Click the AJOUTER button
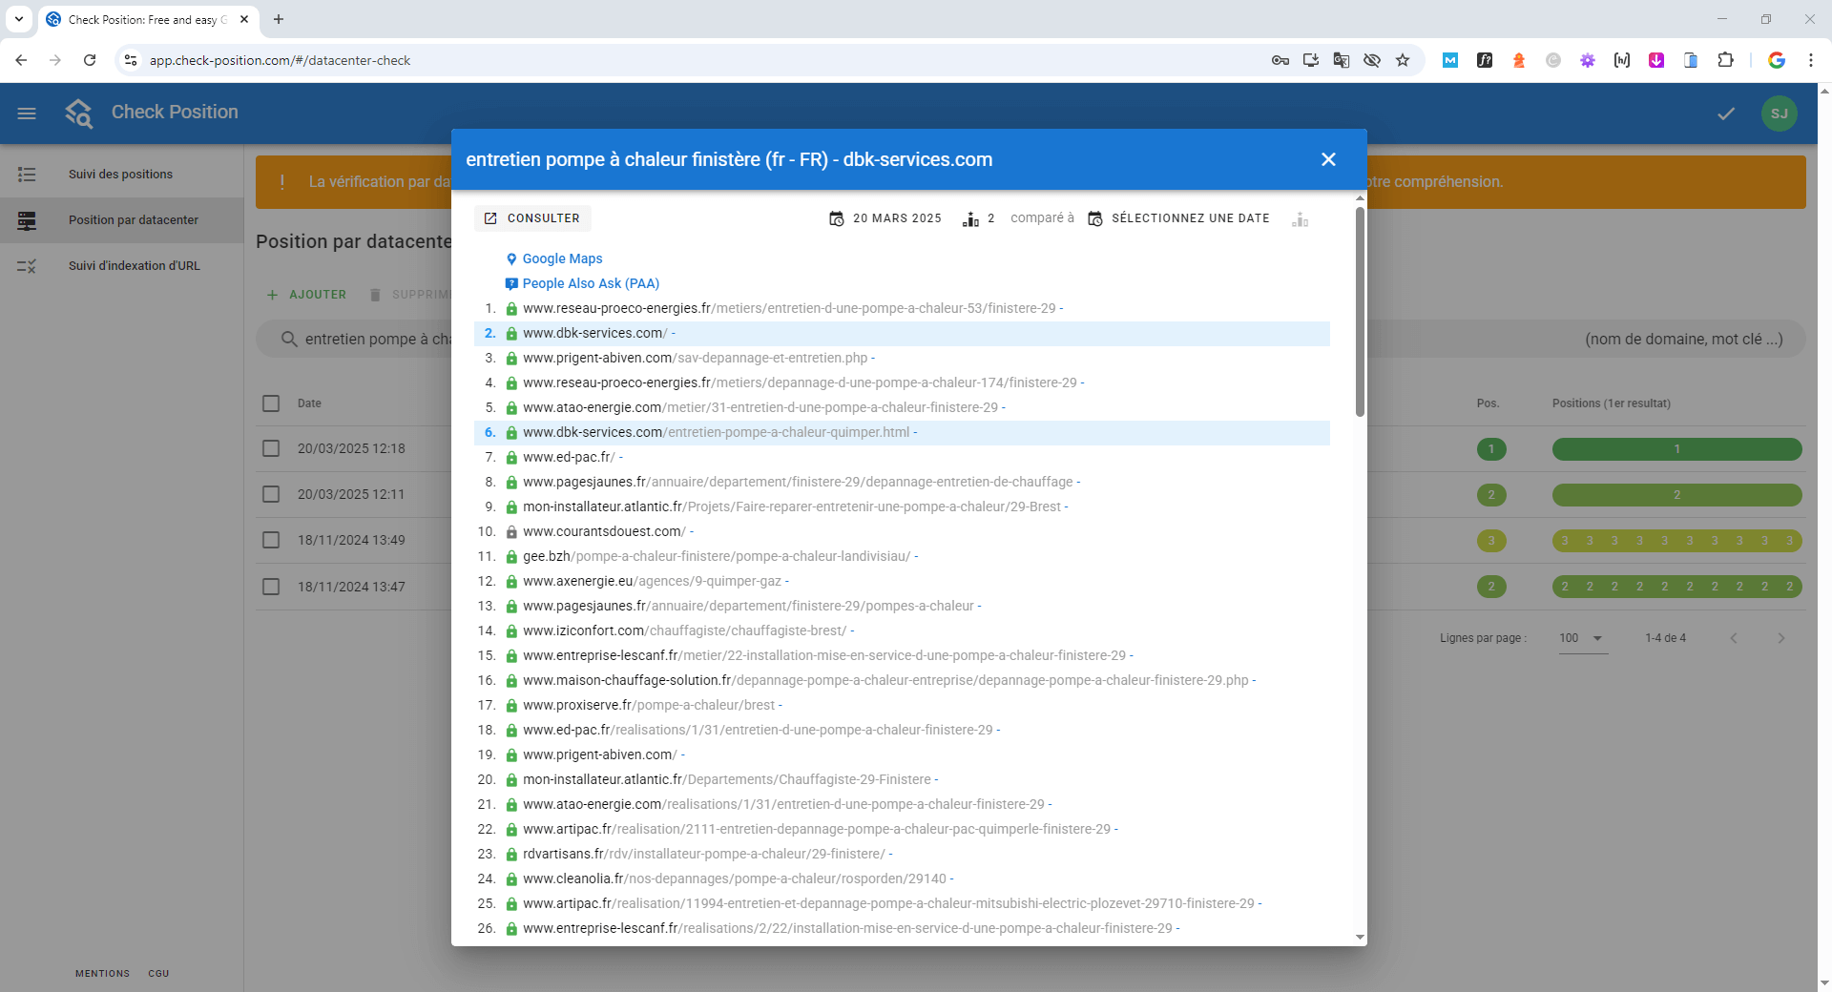This screenshot has height=992, width=1832. (306, 295)
